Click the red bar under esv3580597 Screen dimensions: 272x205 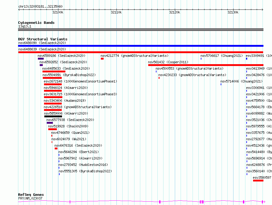pyautogui.click(x=258, y=181)
